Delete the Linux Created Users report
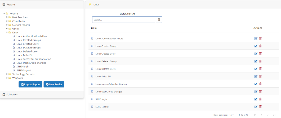 pos(260,53)
